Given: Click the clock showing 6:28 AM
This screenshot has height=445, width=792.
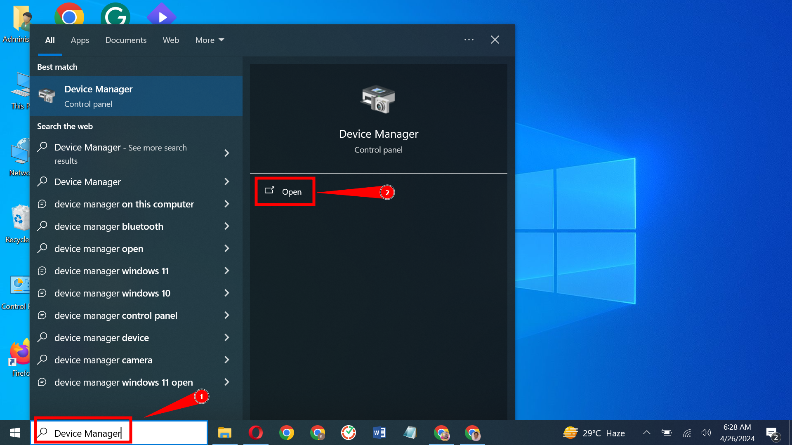Looking at the screenshot, I should pos(737,432).
